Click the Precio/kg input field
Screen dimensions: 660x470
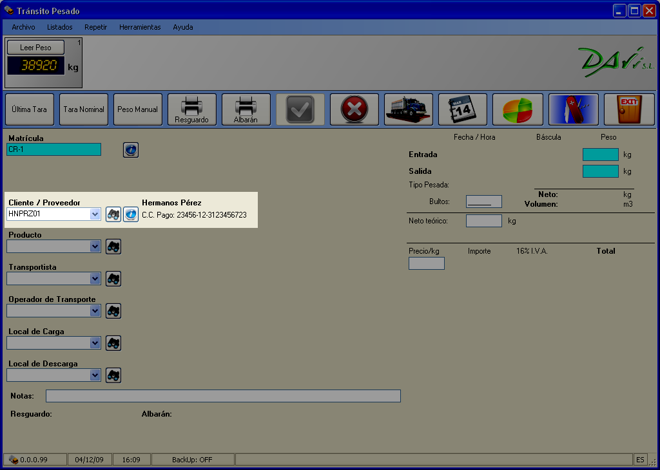click(427, 263)
